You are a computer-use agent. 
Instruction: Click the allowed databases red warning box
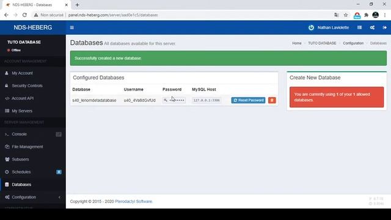(337, 97)
